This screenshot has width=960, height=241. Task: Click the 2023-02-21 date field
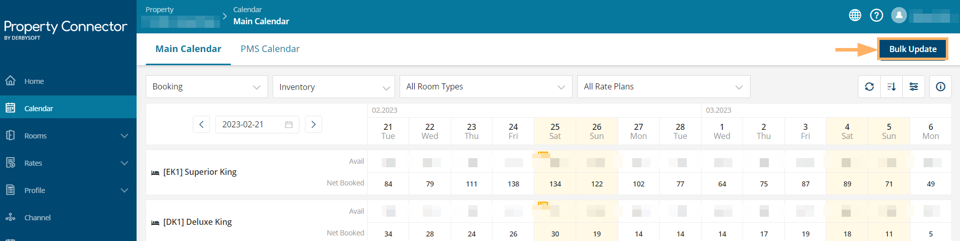pos(257,124)
